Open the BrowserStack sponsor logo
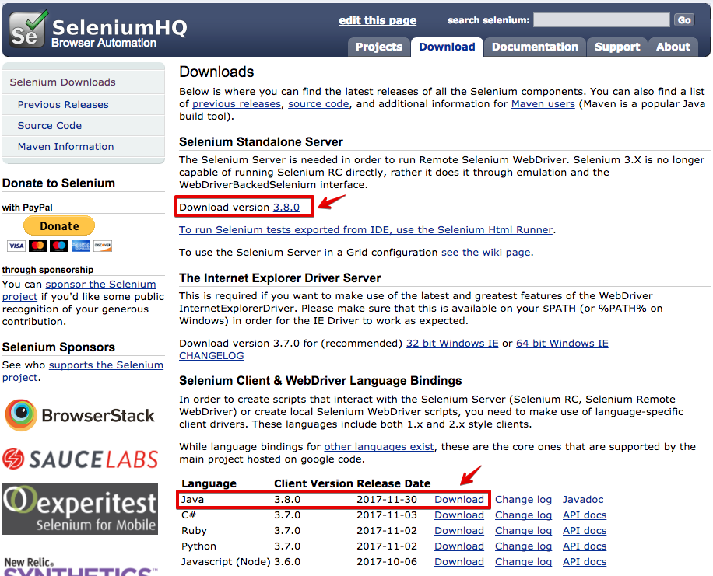713x576 pixels. [x=80, y=415]
